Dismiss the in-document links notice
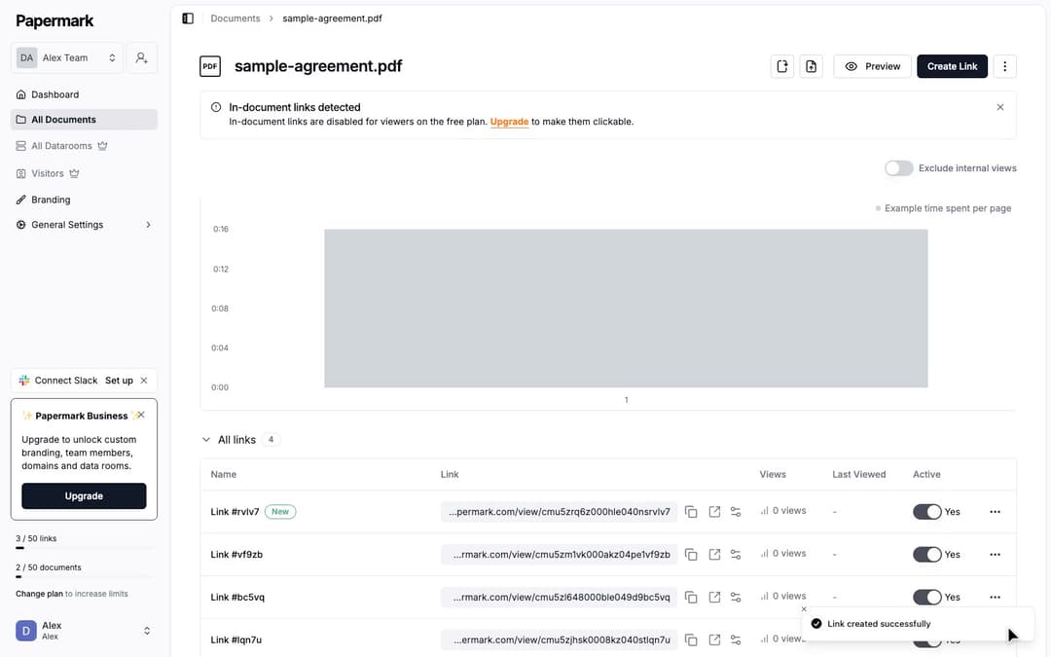This screenshot has height=657, width=1051. [1000, 107]
